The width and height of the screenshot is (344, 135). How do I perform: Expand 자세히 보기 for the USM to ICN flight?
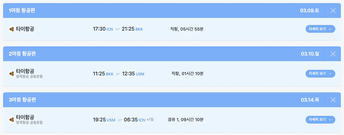320,120
